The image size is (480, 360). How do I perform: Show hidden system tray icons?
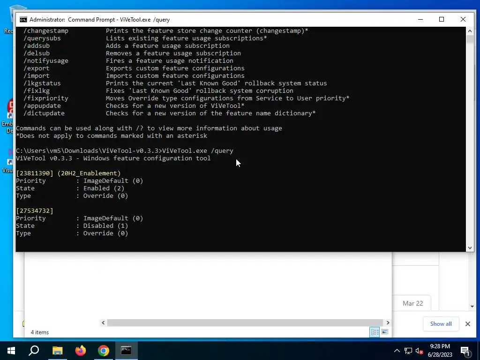(397, 351)
